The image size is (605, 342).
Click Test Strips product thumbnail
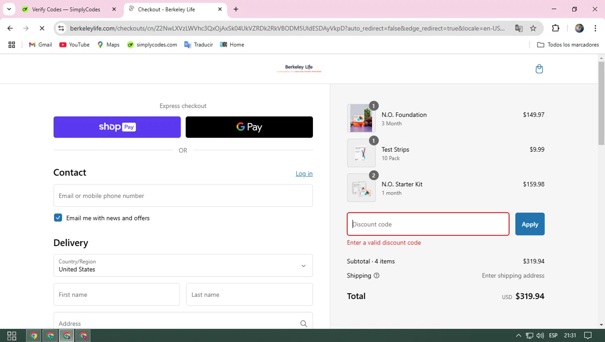pos(361,153)
